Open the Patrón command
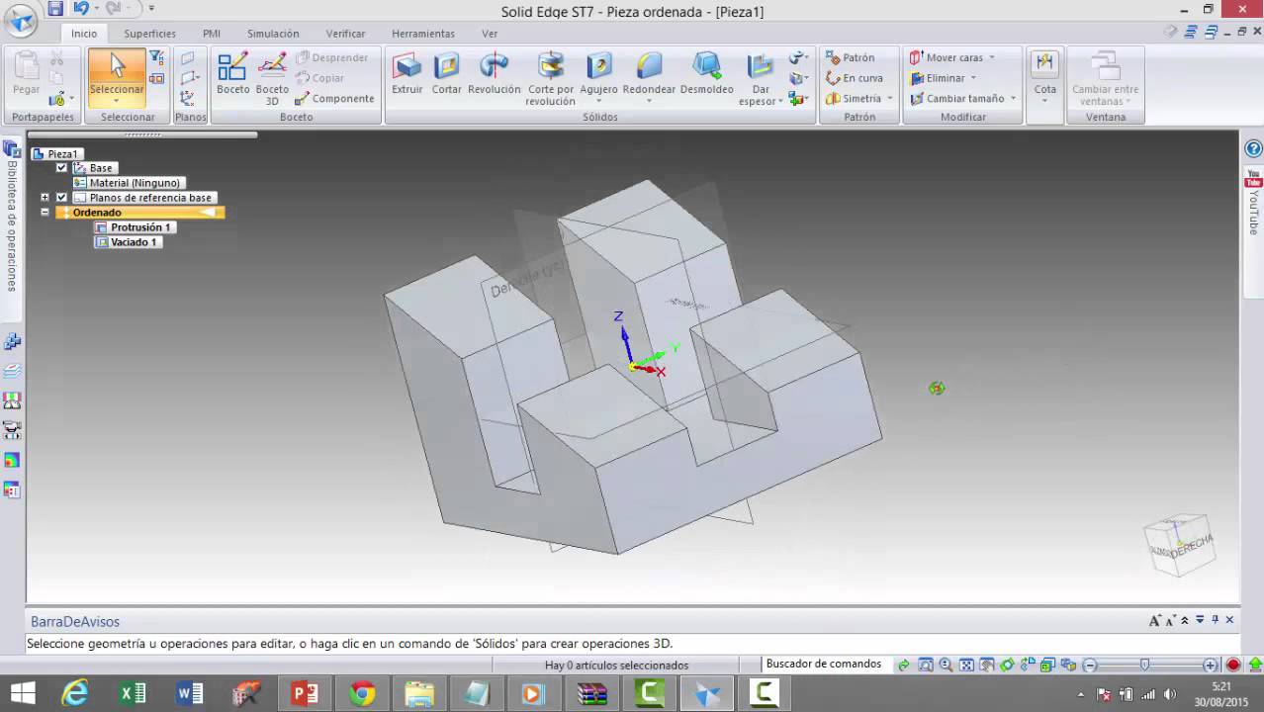The width and height of the screenshot is (1264, 712). 851,57
